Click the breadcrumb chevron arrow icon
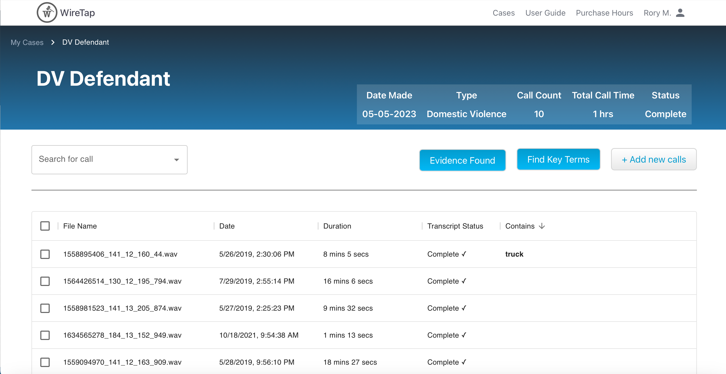Viewport: 726px width, 374px height. tap(53, 42)
